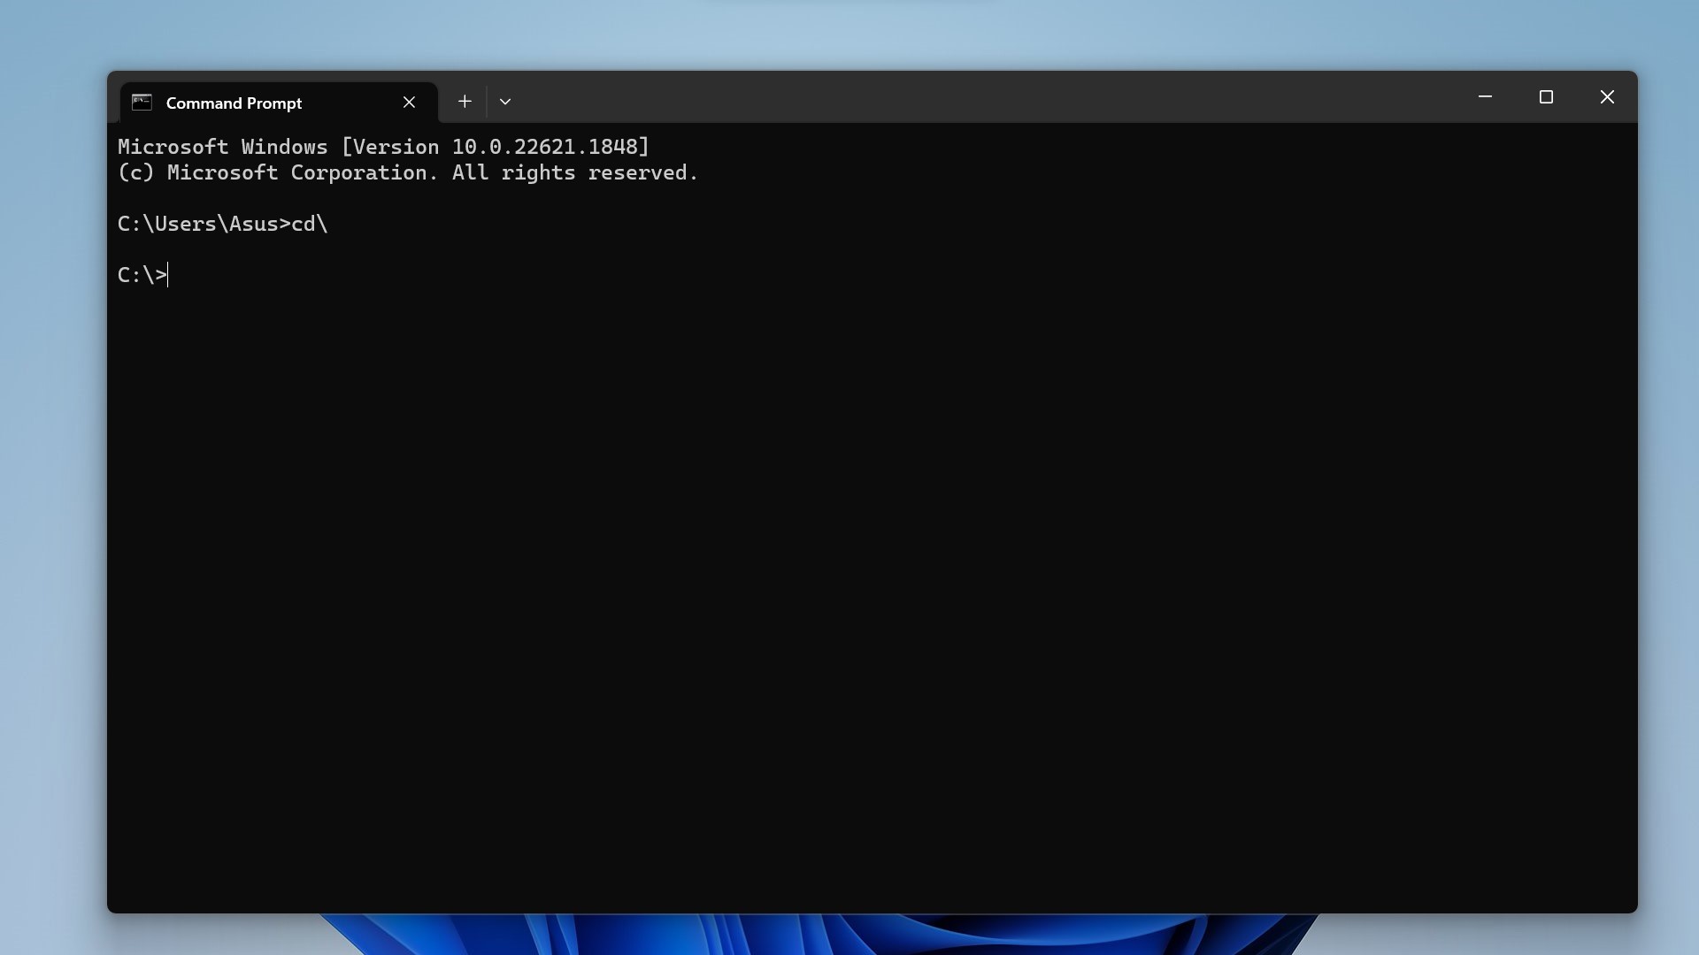This screenshot has width=1699, height=955.
Task: Select the Command Prompt tab
Action: point(279,103)
